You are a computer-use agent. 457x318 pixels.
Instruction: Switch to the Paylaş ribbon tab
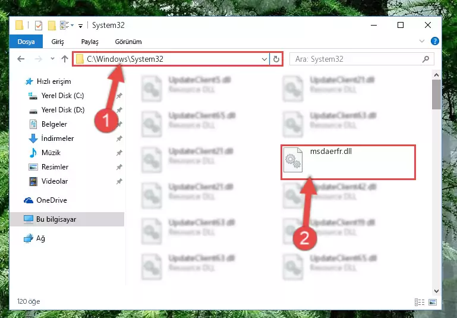point(90,42)
